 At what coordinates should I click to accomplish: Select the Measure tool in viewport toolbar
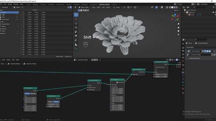point(76,44)
